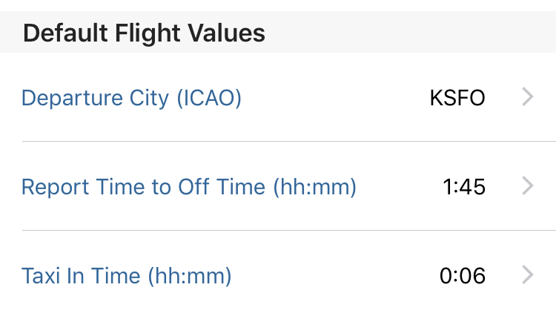Click the divider line below Departure City row
Image resolution: width=556 pixels, height=319 pixels.
point(289,141)
